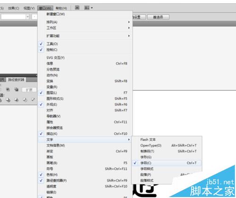Choose 拼合器预览 menu entry
The height and width of the screenshot is (198, 236).
85,128
